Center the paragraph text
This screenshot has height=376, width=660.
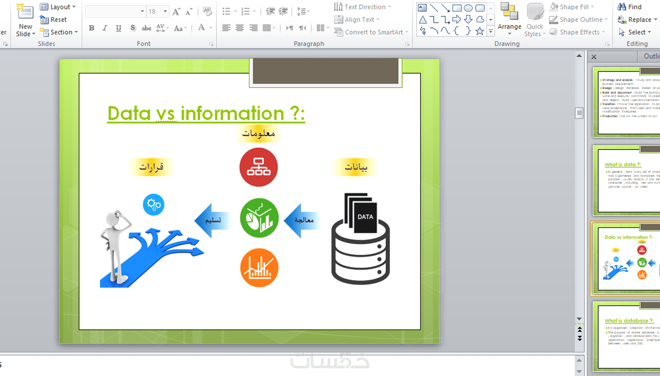click(x=240, y=28)
